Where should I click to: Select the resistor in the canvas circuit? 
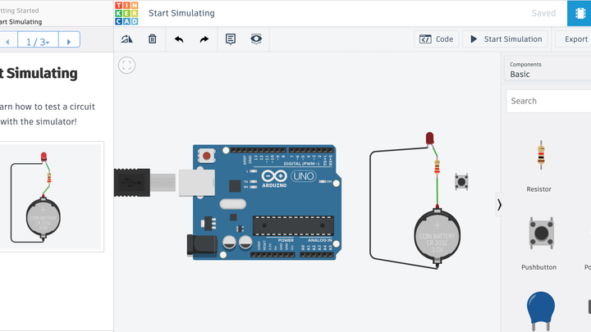click(x=437, y=166)
